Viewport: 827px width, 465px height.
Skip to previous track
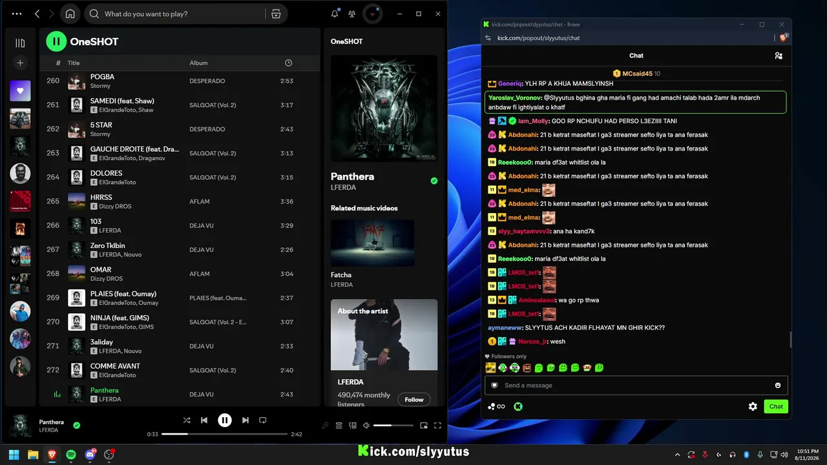pyautogui.click(x=204, y=420)
